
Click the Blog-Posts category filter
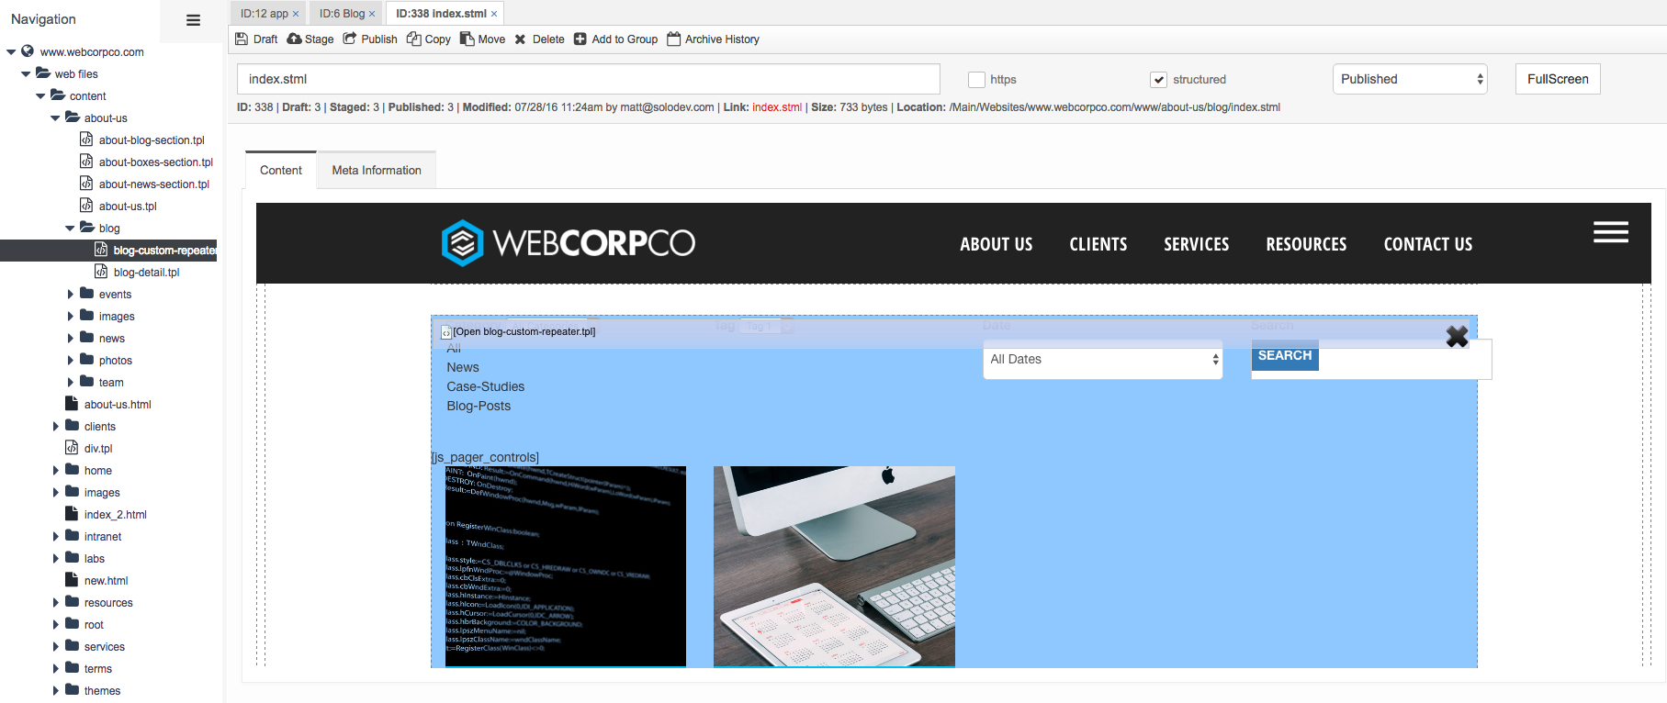click(479, 406)
